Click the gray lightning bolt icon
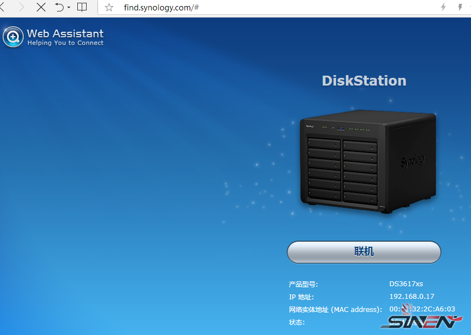This screenshot has height=335, width=471. [x=443, y=7]
